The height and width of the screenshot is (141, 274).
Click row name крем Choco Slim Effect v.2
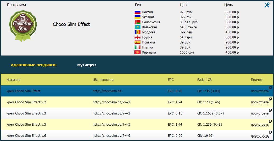(x=26, y=102)
